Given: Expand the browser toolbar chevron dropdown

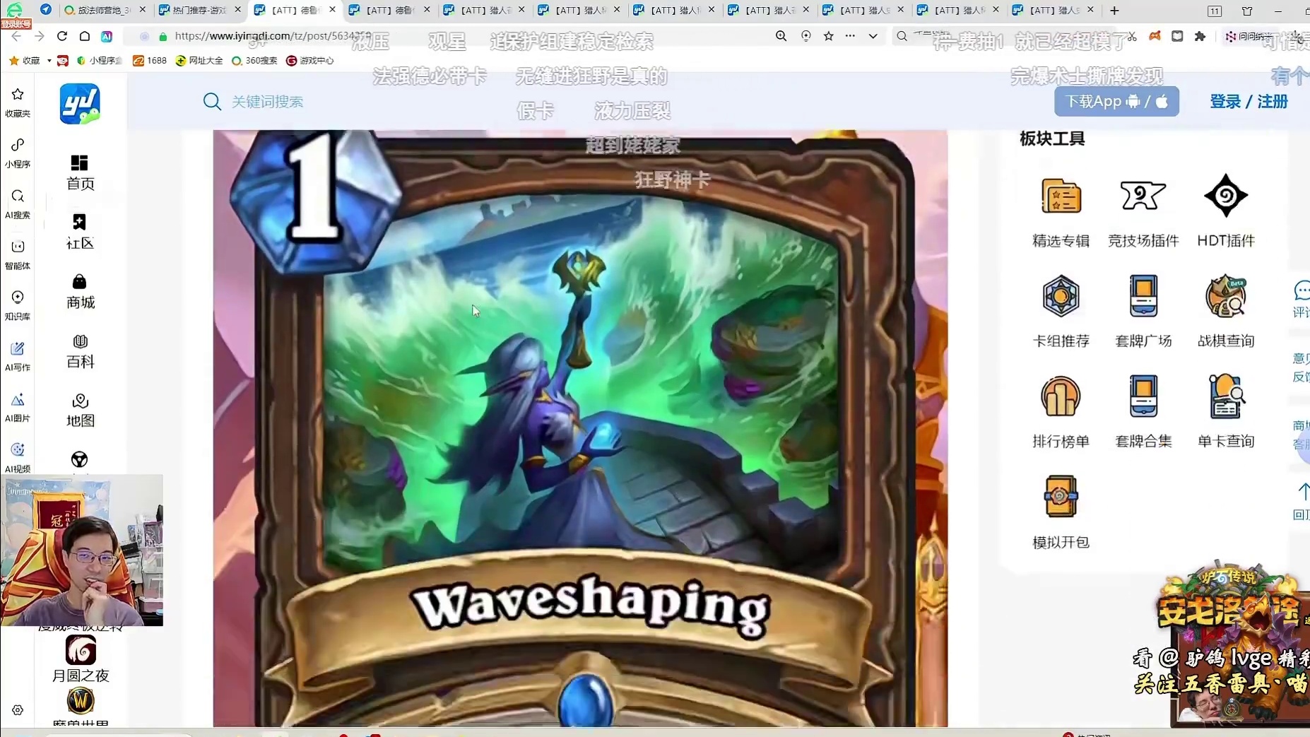Looking at the screenshot, I should coord(873,36).
